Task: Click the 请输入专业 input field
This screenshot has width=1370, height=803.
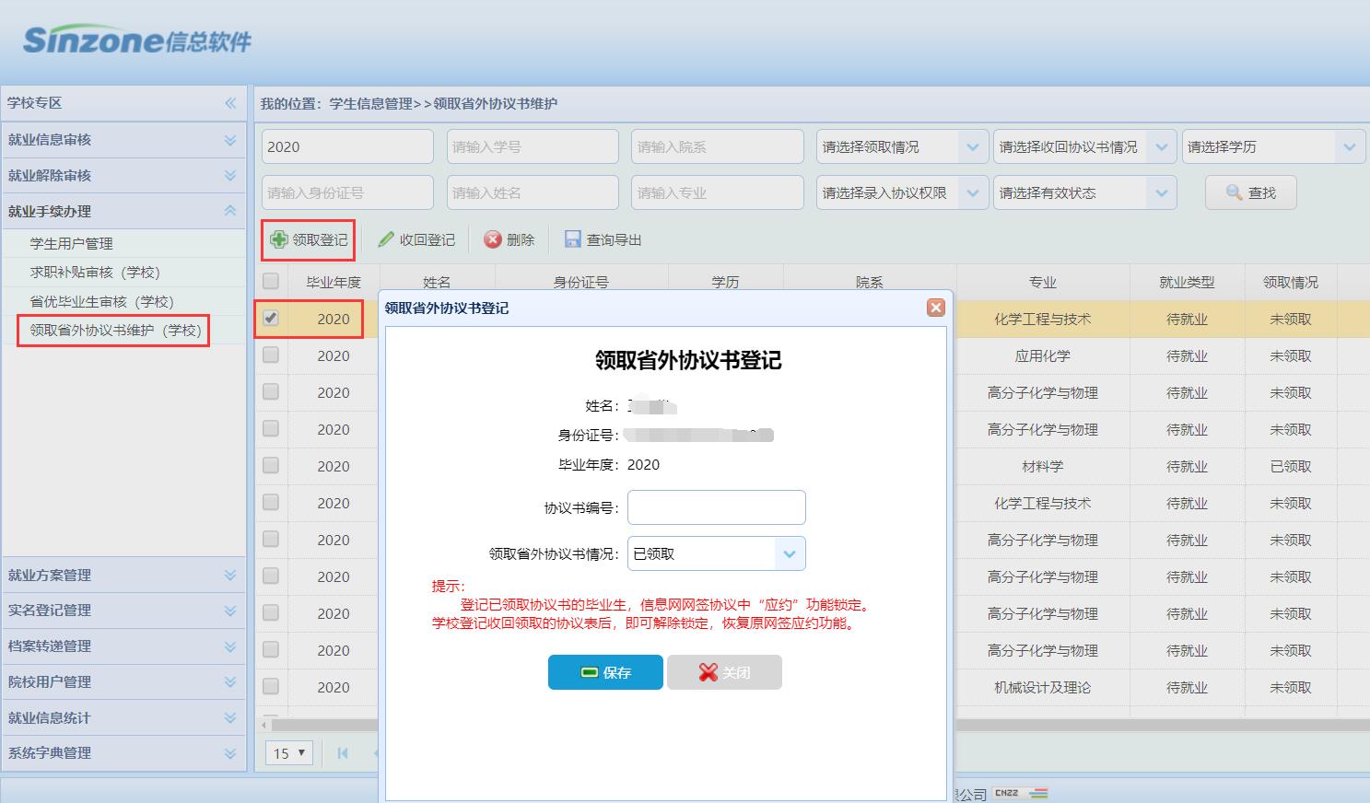Action: tap(718, 192)
